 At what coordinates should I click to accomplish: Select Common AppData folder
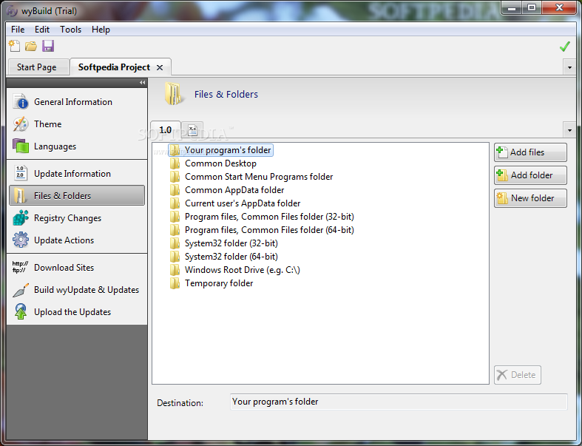pos(227,190)
